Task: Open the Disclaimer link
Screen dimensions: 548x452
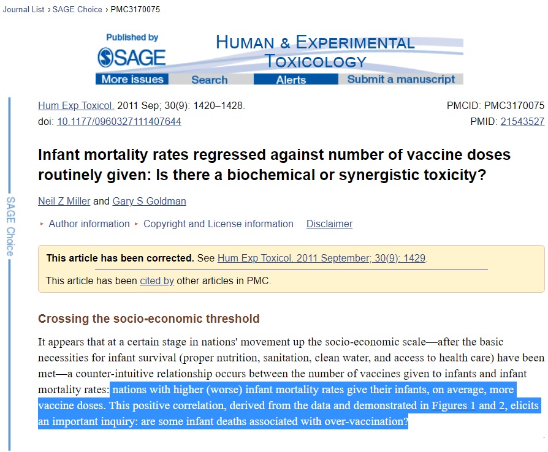Action: tap(329, 224)
